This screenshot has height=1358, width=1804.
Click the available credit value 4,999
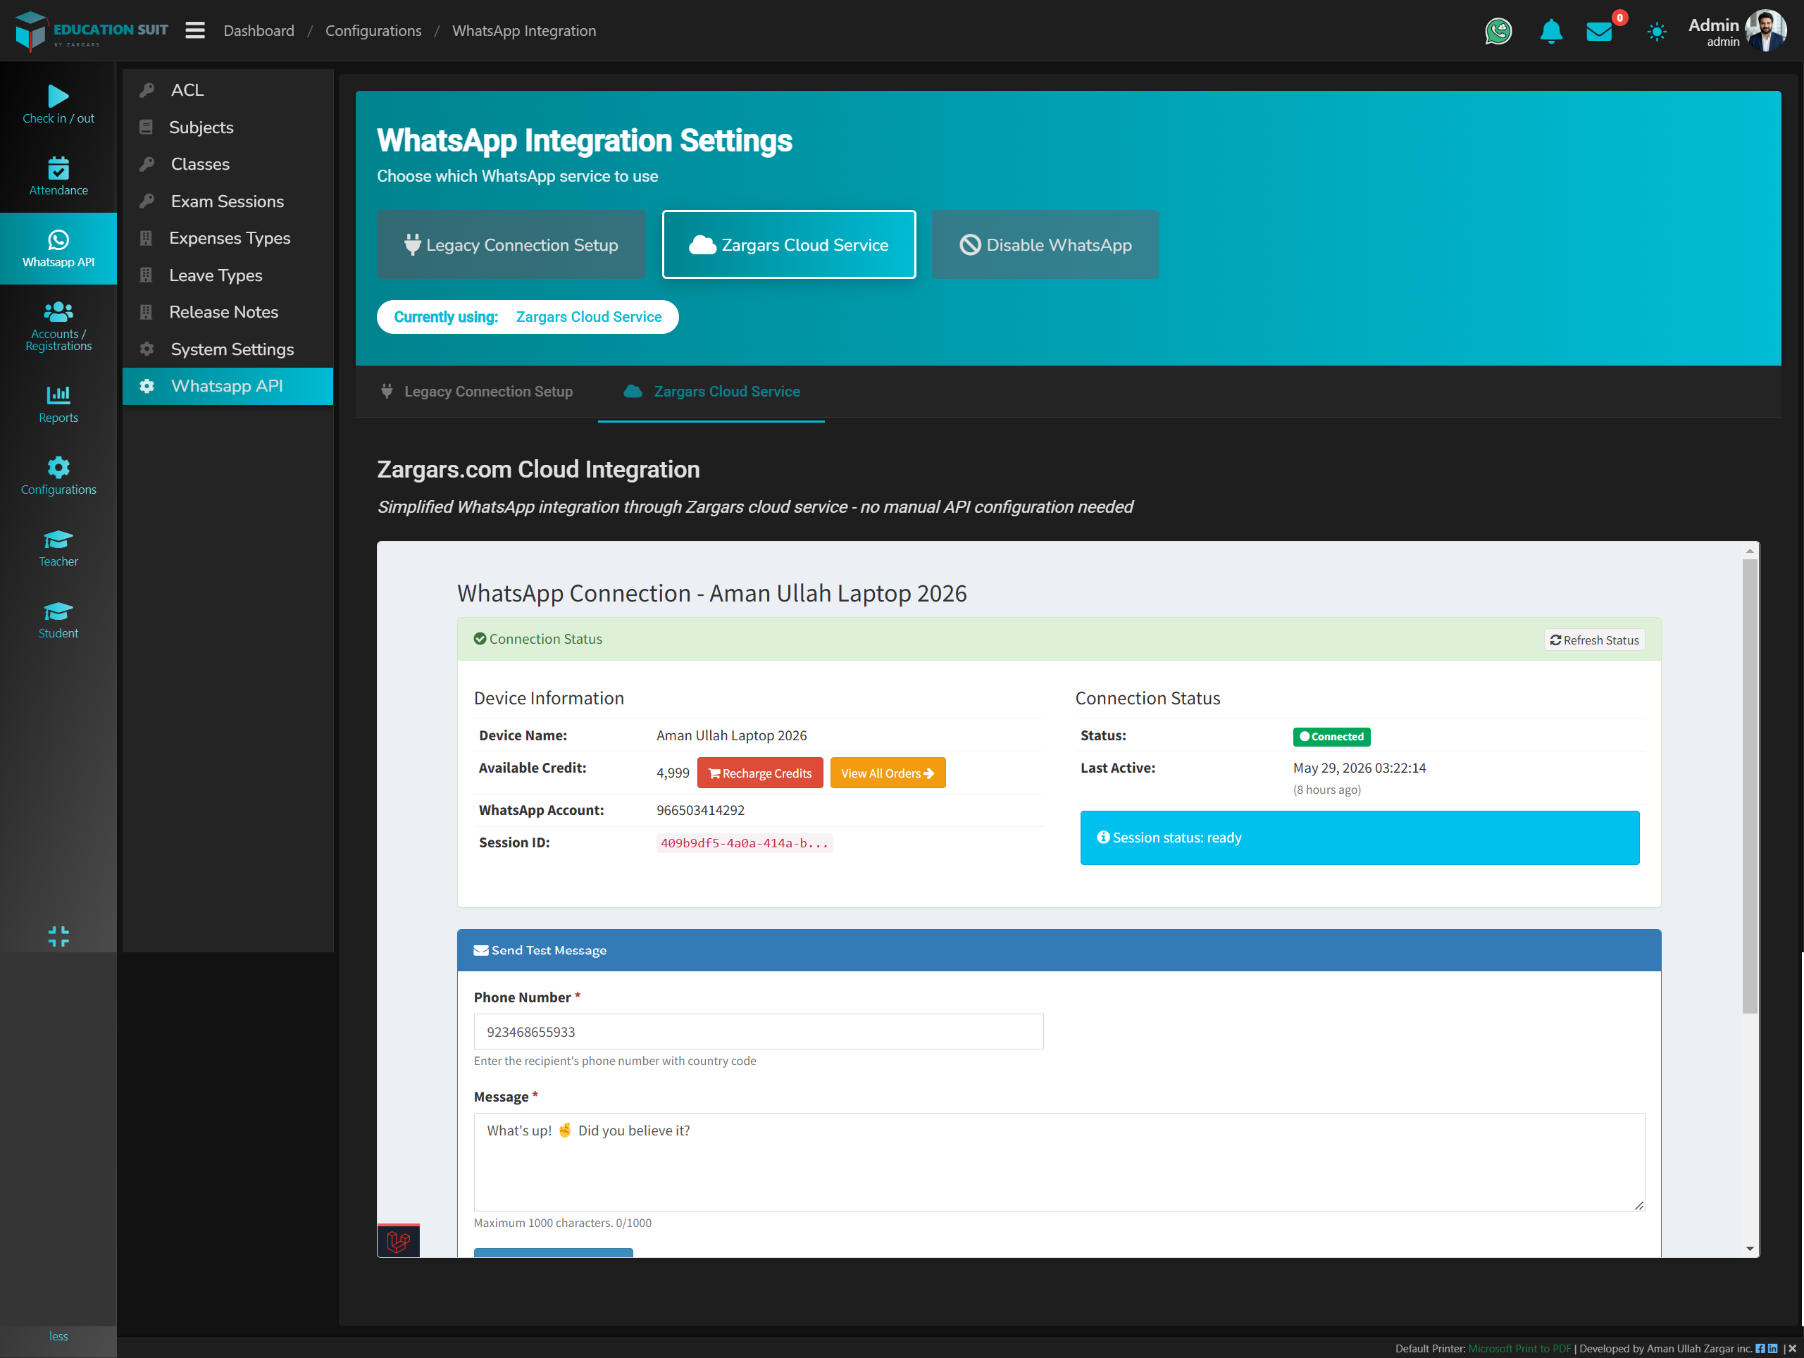(x=672, y=773)
